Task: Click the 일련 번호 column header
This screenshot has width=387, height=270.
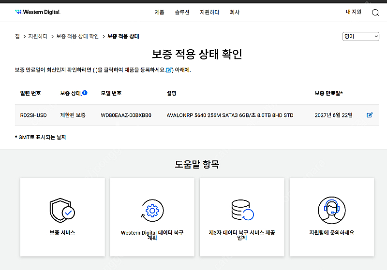Action: (30, 93)
